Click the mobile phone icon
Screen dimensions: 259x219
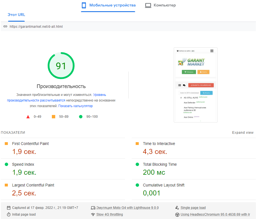tap(84, 5)
